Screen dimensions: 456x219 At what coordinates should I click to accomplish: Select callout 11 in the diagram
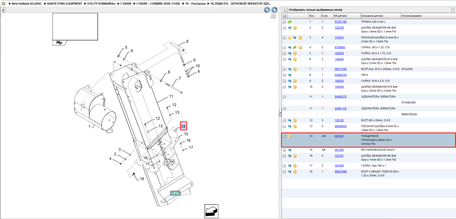point(171,96)
